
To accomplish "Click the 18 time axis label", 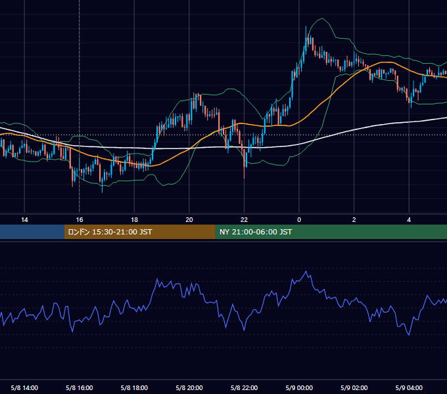I will tap(134, 220).
